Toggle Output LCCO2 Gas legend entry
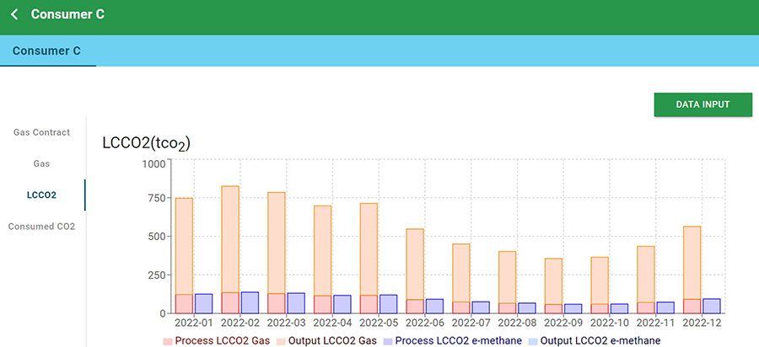Screen dimensions: 759x347 (x=327, y=341)
